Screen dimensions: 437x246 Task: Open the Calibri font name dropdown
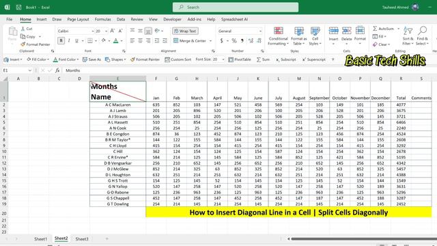93,31
